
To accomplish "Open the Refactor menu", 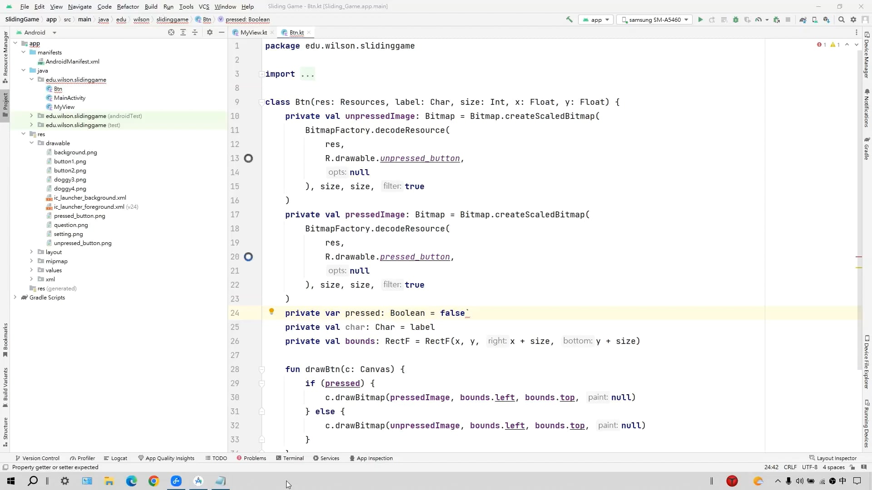I will point(128,6).
